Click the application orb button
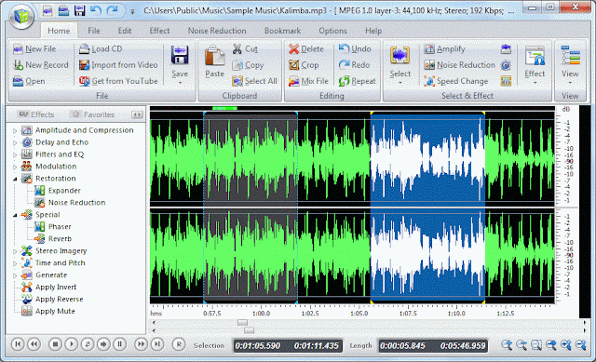The width and height of the screenshot is (596, 362). (21, 17)
